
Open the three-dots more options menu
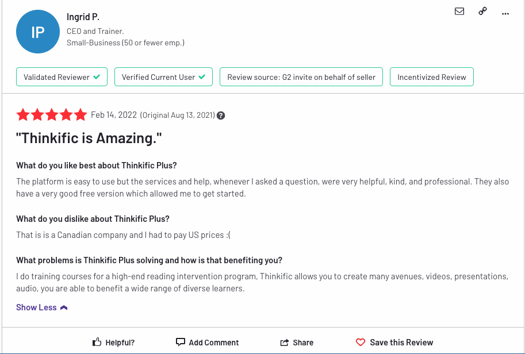click(x=505, y=14)
